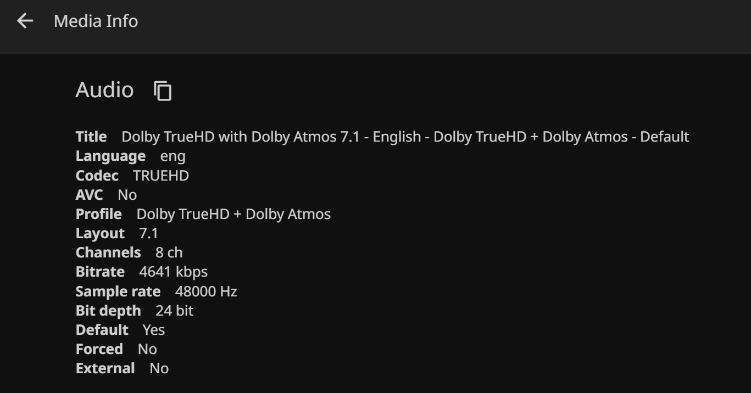Click the External label

click(105, 368)
